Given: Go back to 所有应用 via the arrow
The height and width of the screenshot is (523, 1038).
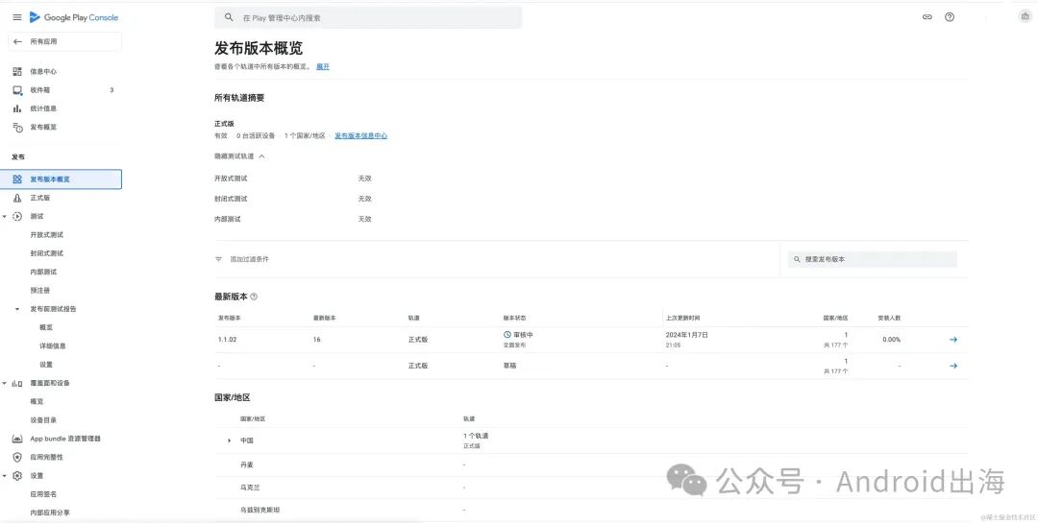Looking at the screenshot, I should click(17, 41).
